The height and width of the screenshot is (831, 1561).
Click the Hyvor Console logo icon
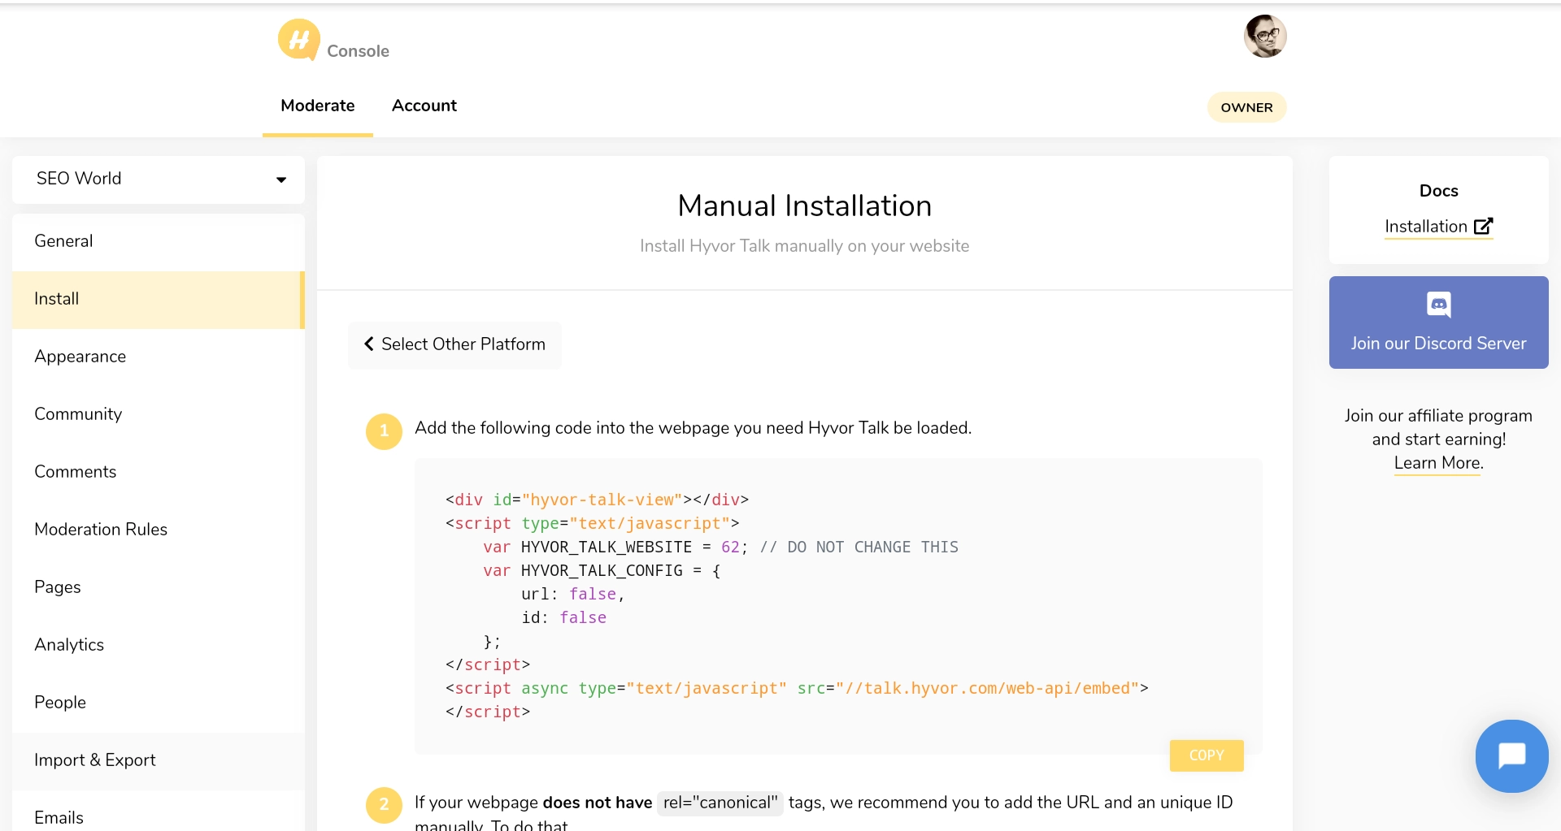(x=298, y=40)
